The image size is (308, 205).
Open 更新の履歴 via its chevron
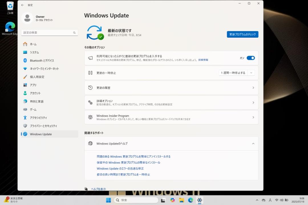253,88
